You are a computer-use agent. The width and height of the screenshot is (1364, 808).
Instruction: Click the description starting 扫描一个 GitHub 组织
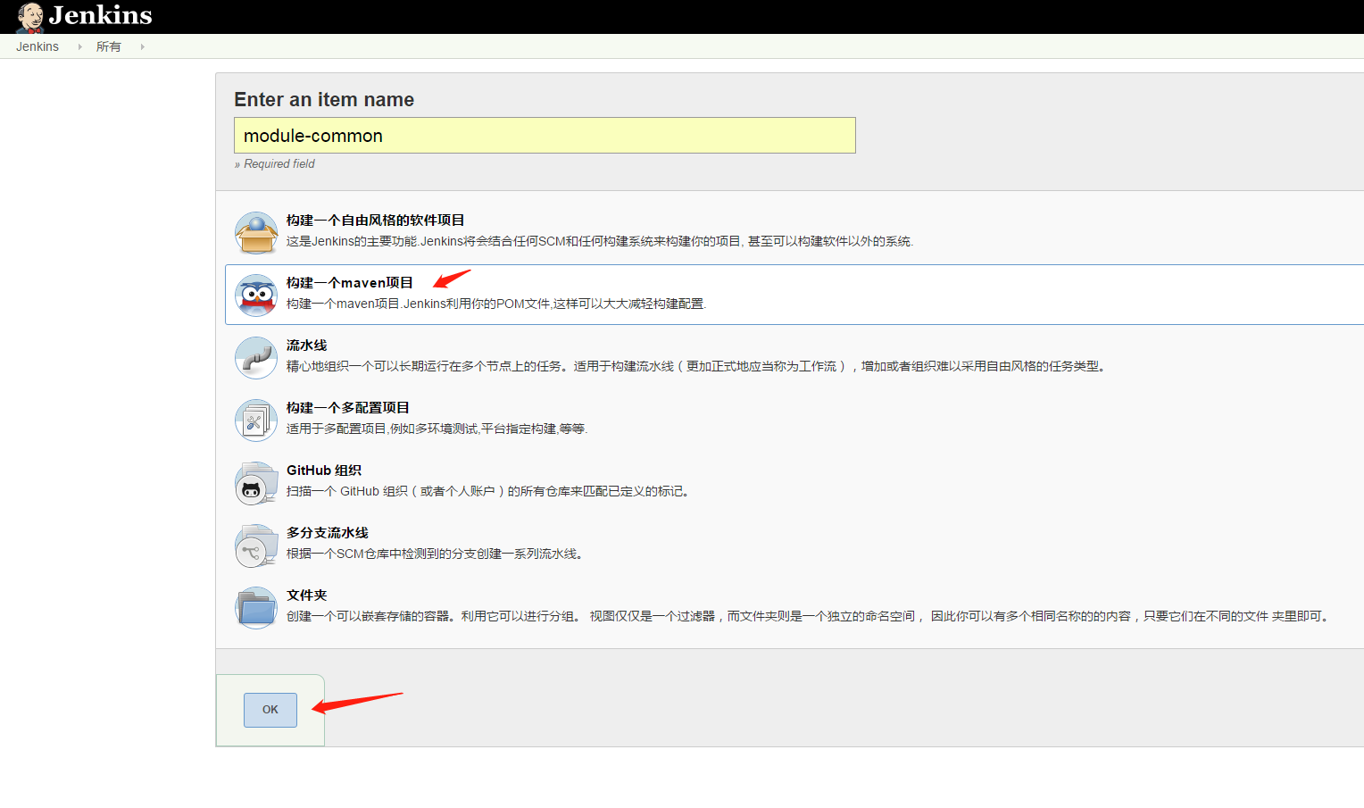[490, 491]
